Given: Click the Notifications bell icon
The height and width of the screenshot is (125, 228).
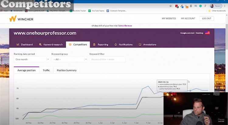Looking at the screenshot, I should pyautogui.click(x=116, y=44).
